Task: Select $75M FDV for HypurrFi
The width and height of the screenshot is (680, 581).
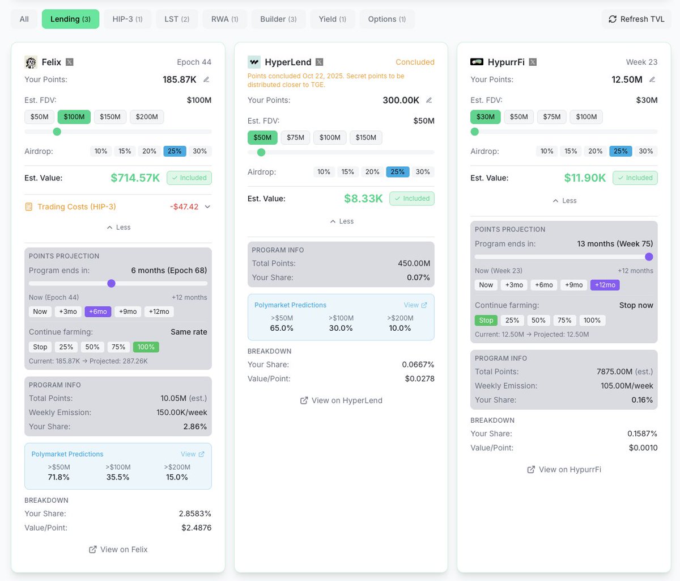Action: pyautogui.click(x=552, y=117)
